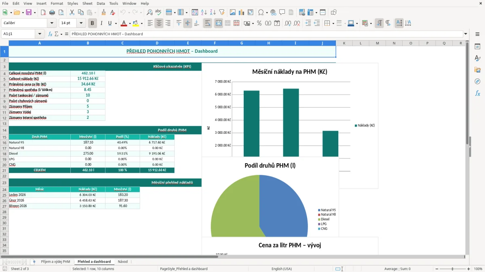This screenshot has height=272, width=485.
Task: Toggle wrap text
Action: [207, 23]
